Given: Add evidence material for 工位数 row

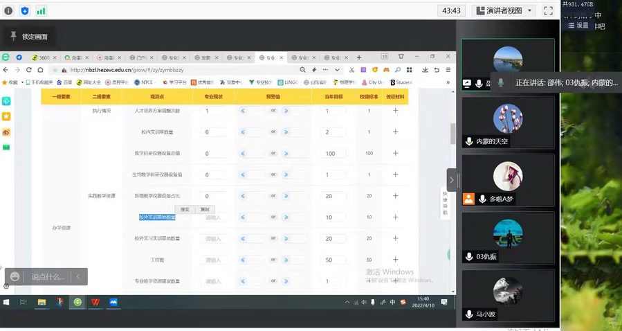Looking at the screenshot, I should click(x=395, y=260).
